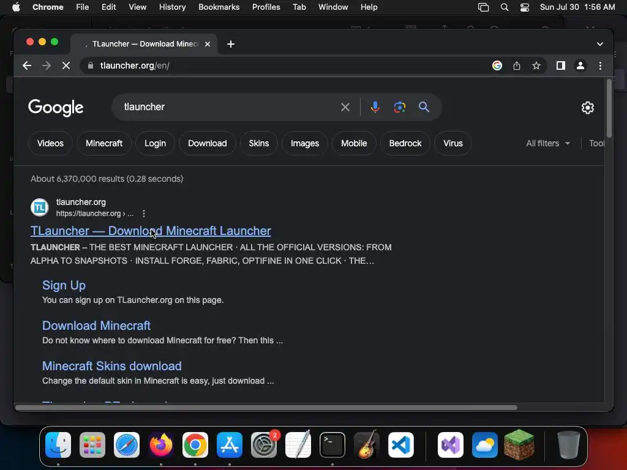The image size is (627, 470).
Task: Close the TLauncher tab
Action: [x=208, y=44]
